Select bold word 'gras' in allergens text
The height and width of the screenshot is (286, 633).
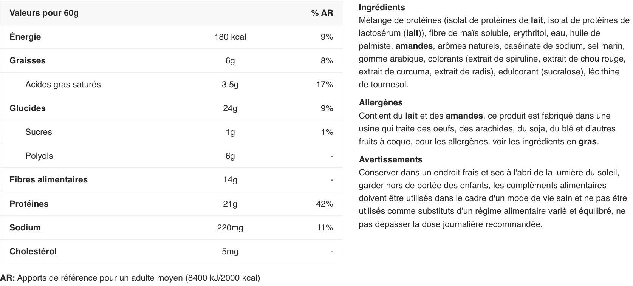pyautogui.click(x=588, y=142)
